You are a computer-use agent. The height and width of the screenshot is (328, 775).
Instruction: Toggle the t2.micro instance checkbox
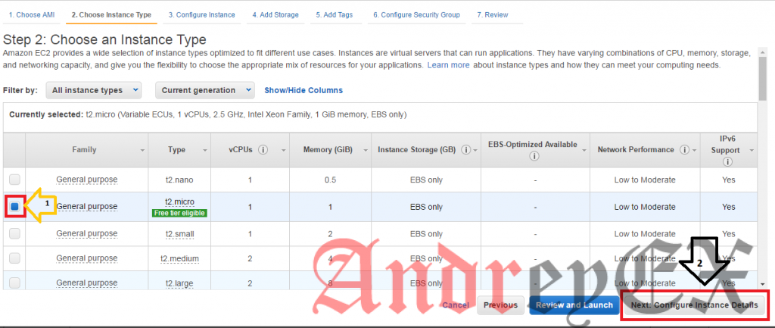(x=15, y=206)
